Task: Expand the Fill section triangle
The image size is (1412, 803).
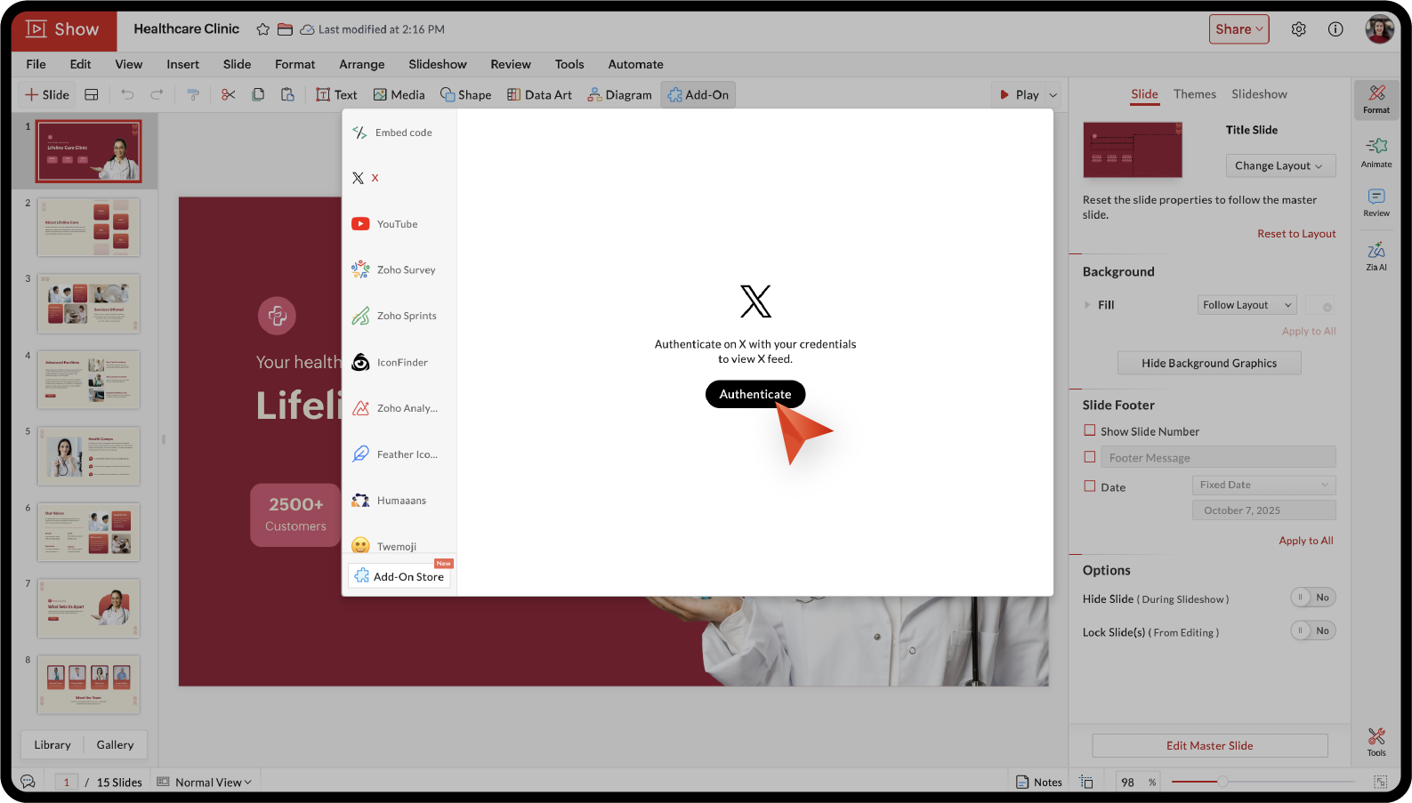Action: coord(1087,305)
